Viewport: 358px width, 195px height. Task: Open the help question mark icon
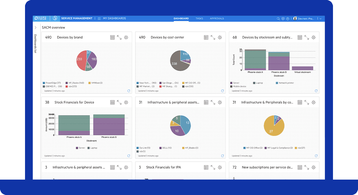point(288,19)
